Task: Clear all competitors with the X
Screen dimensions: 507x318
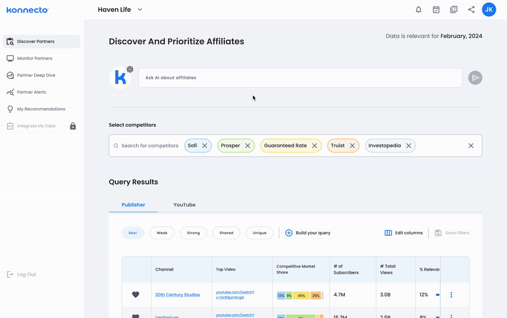Action: (471, 145)
